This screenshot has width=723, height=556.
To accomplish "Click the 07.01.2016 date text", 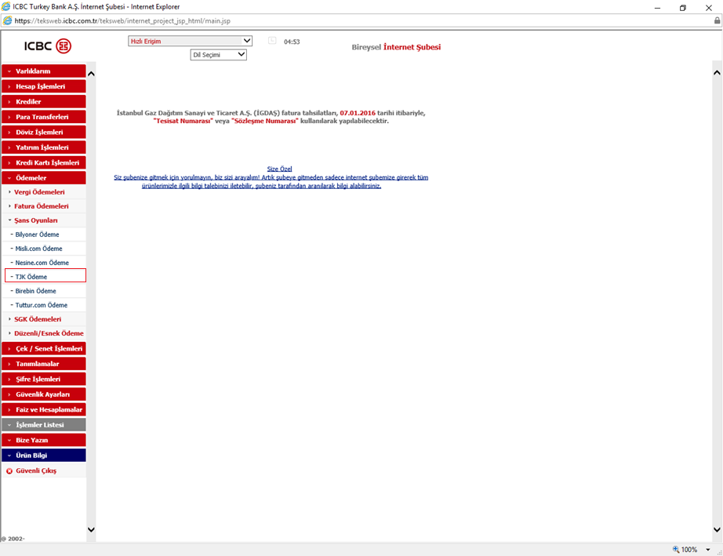I will click(x=358, y=113).
